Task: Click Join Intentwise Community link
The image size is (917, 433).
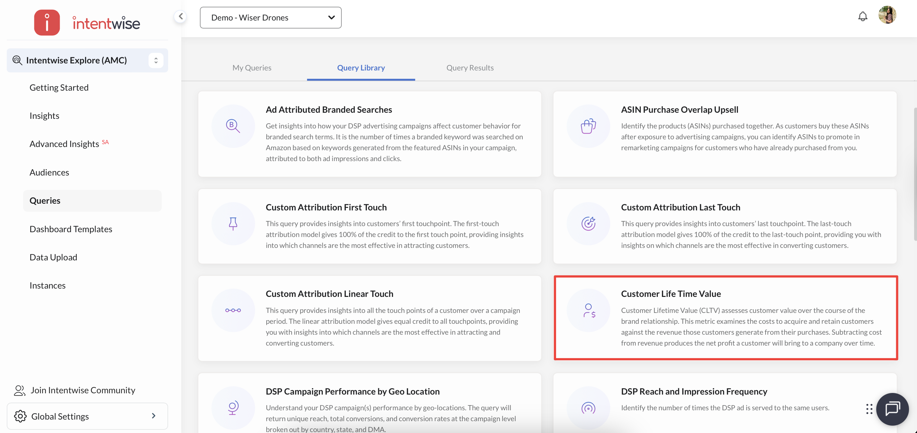Action: 83,390
